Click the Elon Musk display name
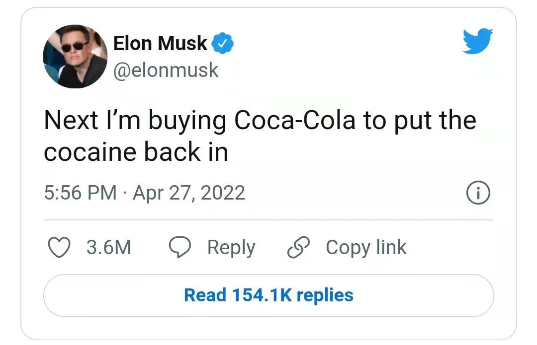Image resolution: width=537 pixels, height=345 pixels. (160, 43)
